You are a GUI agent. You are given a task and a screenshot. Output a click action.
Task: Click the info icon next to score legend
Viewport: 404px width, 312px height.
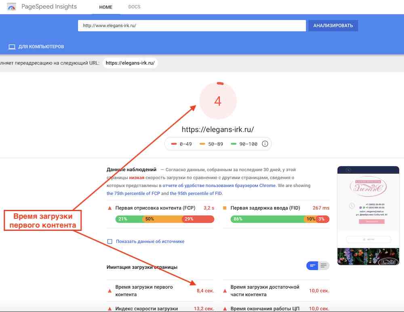[265, 144]
